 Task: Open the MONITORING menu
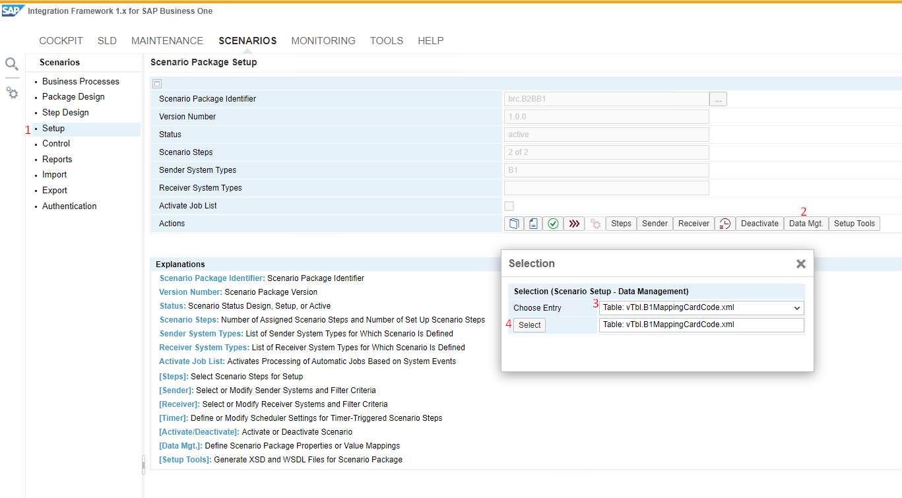tap(323, 41)
